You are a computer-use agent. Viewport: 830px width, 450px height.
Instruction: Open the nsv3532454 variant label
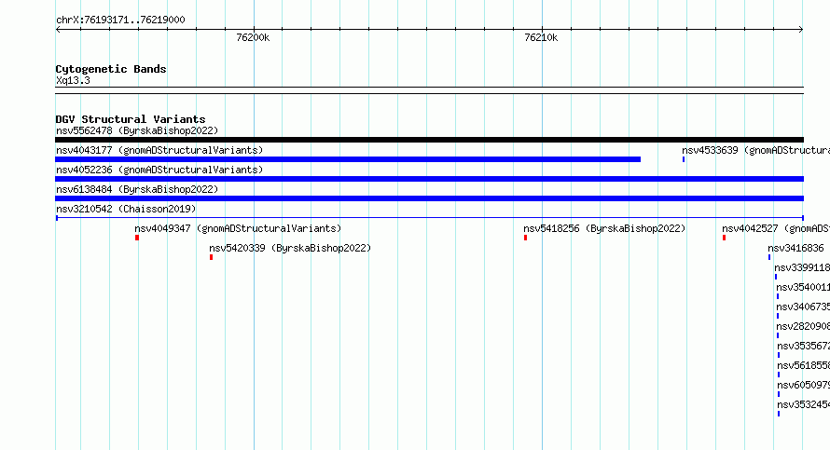click(804, 404)
